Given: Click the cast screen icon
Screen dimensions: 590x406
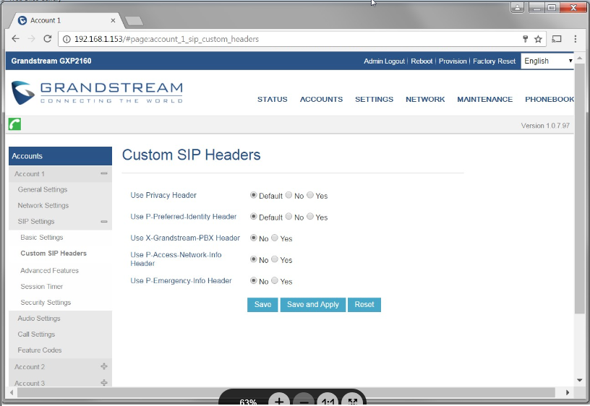Looking at the screenshot, I should (x=557, y=39).
